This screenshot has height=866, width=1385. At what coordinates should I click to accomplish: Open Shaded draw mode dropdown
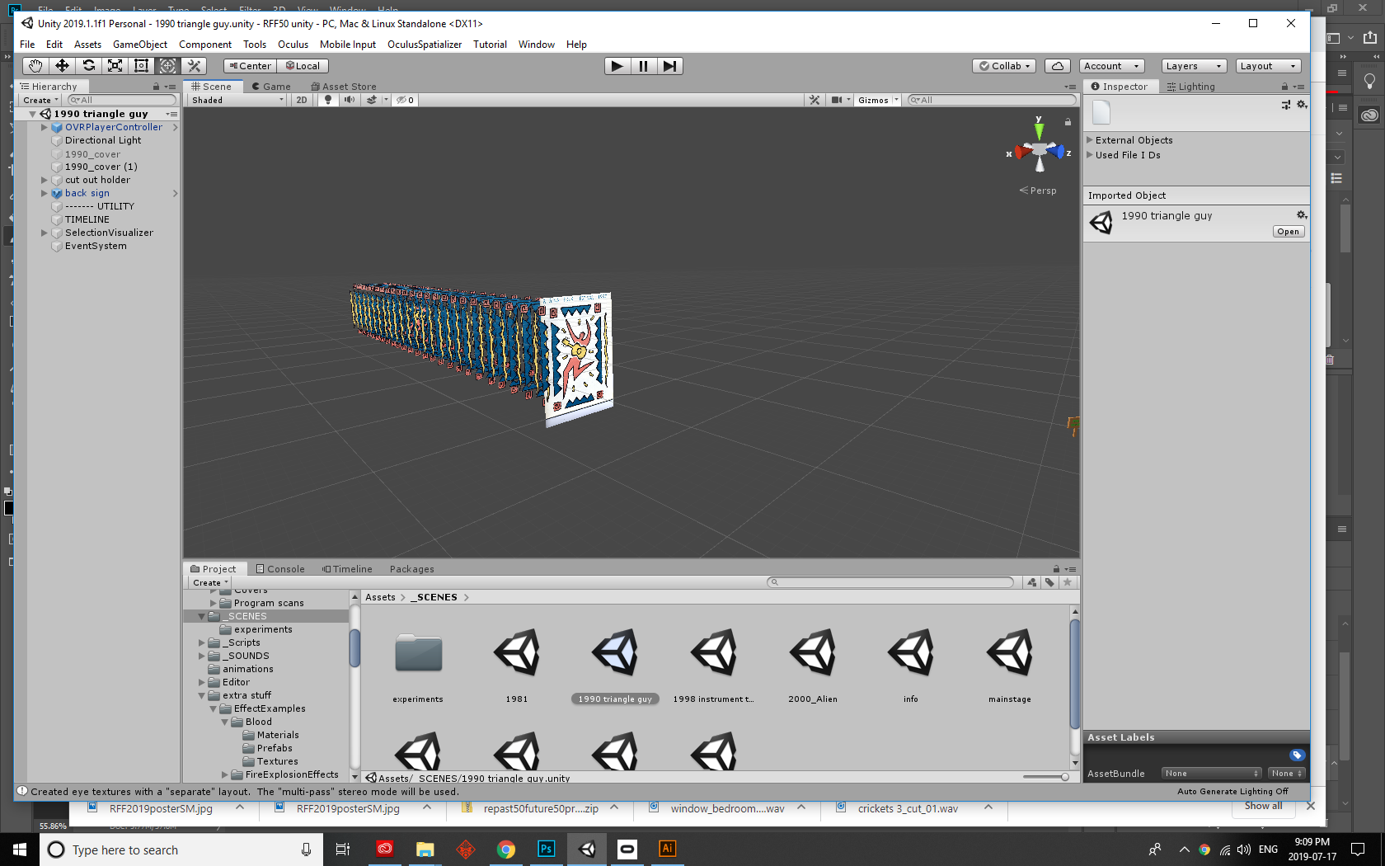pos(237,100)
